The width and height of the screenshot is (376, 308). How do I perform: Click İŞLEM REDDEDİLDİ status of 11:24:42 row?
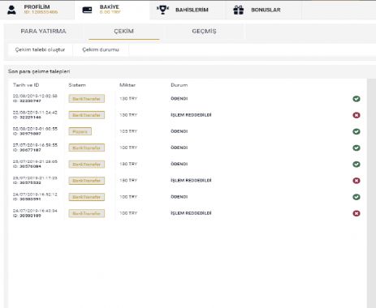[x=191, y=115]
